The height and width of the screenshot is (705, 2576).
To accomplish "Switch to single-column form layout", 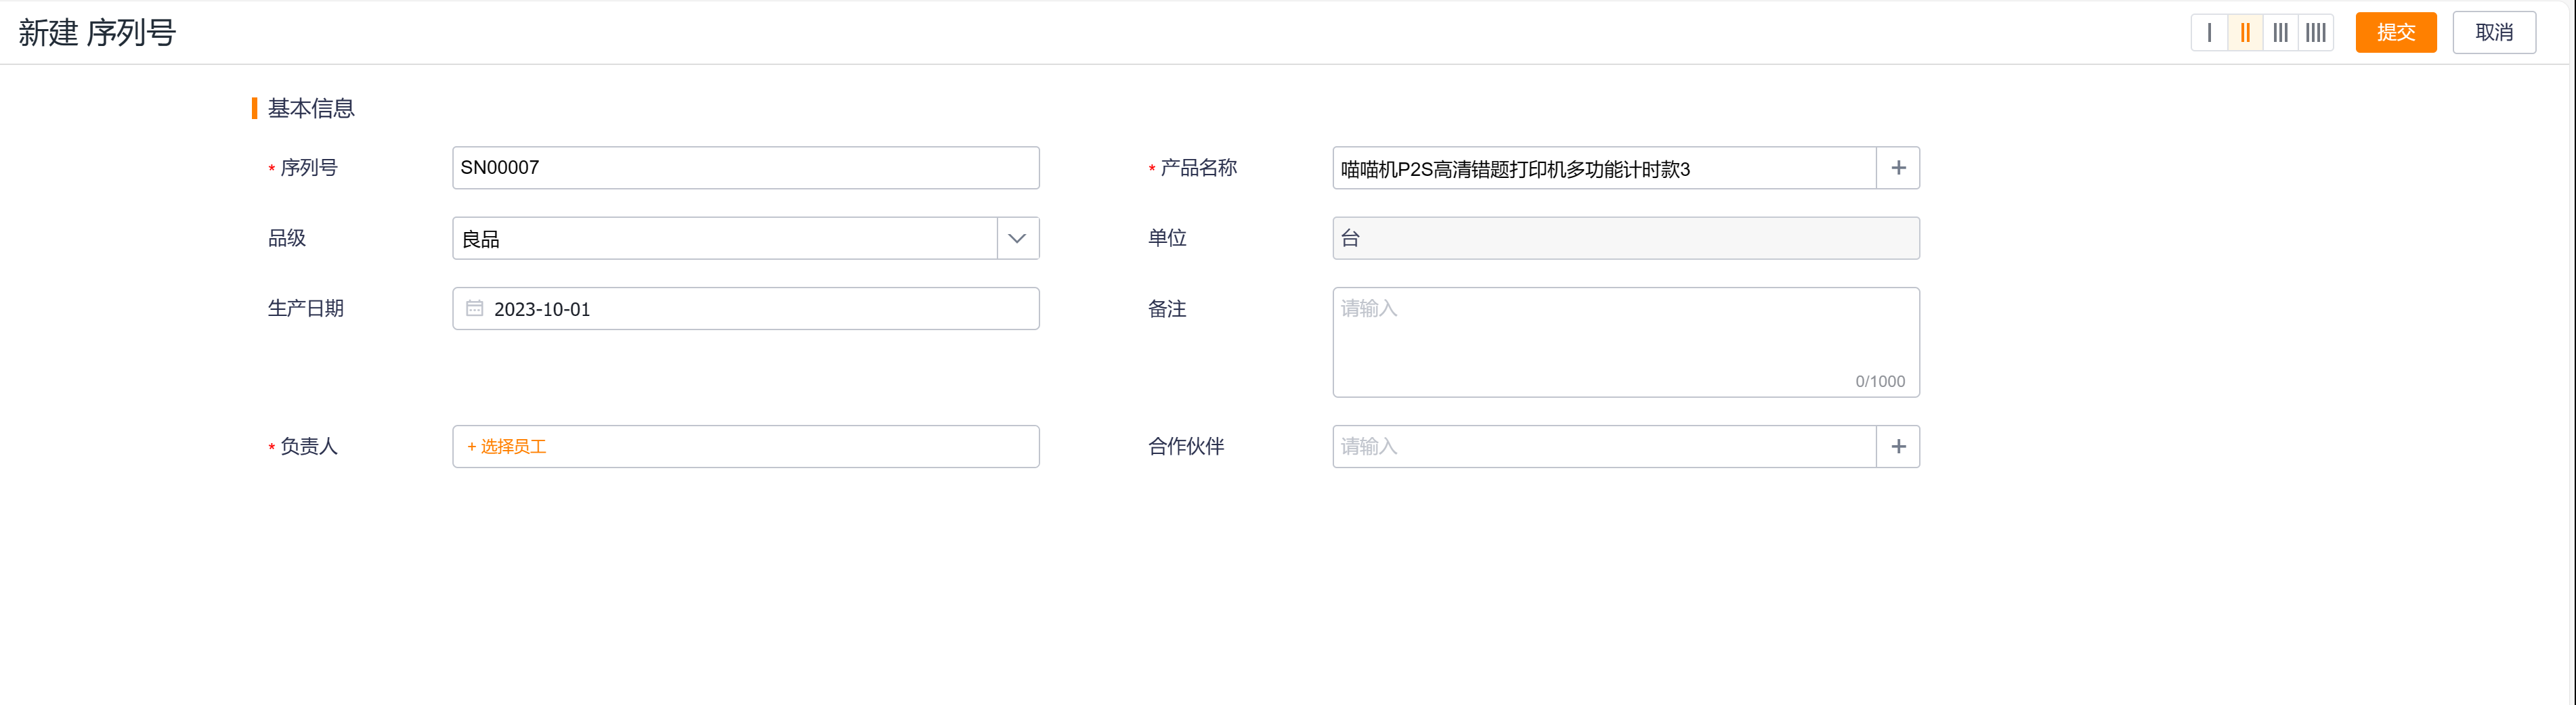I will pos(2209,33).
